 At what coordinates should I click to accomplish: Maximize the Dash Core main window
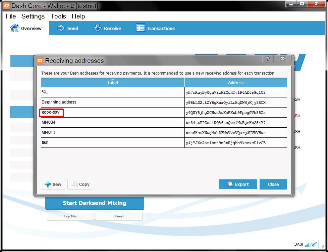click(302, 4)
